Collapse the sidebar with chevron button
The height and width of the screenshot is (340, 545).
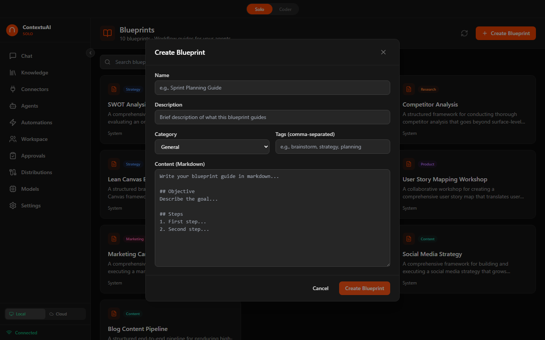pyautogui.click(x=90, y=53)
